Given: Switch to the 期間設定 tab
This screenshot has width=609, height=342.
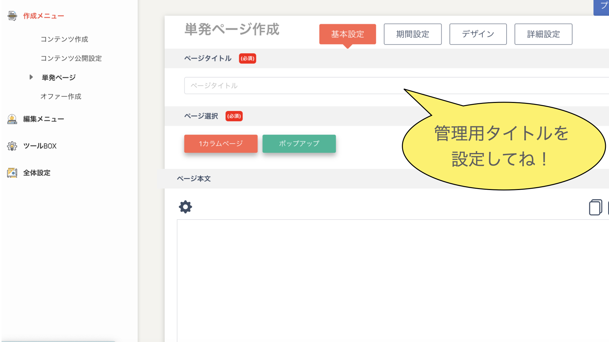Looking at the screenshot, I should [412, 34].
